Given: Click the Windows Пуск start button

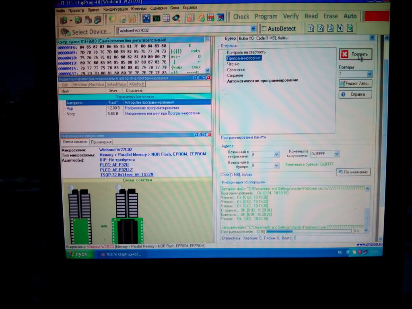Looking at the screenshot, I should pos(78,254).
